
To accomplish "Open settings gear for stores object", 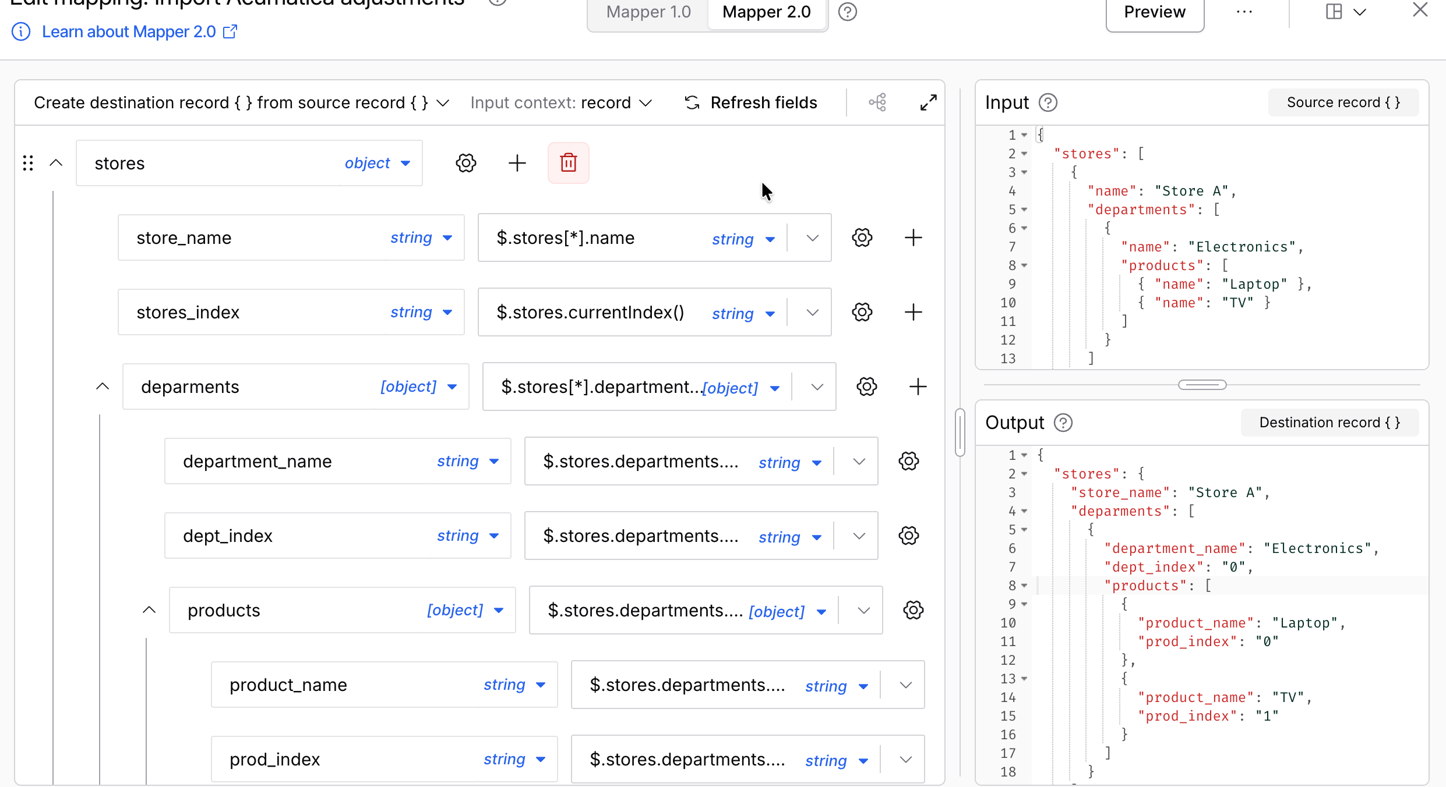I will click(x=465, y=163).
